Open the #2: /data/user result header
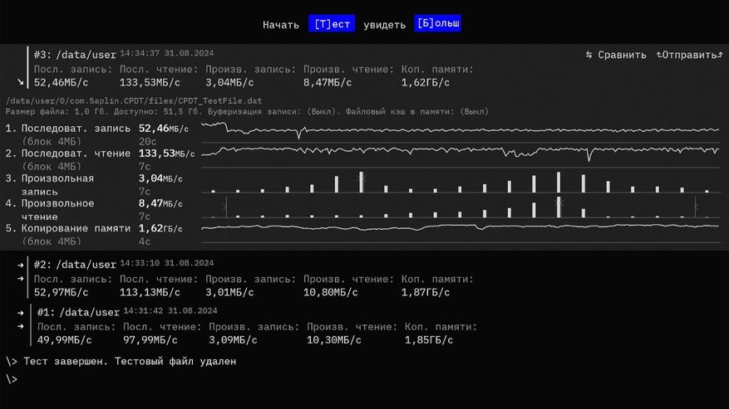Screen dimensions: 729x409 (75, 265)
